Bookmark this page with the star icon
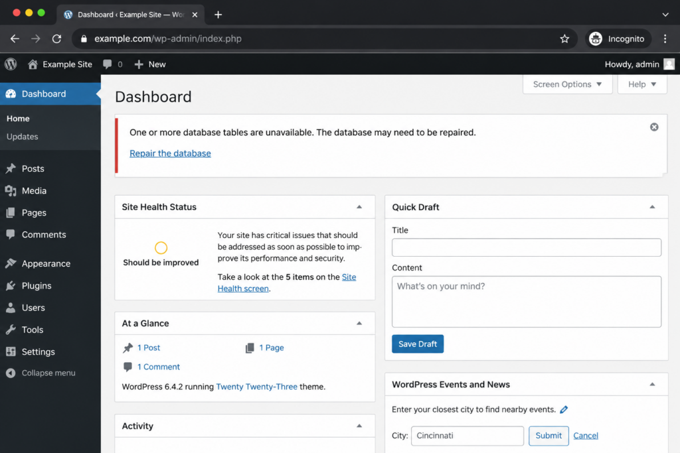Image resolution: width=680 pixels, height=453 pixels. (x=564, y=38)
